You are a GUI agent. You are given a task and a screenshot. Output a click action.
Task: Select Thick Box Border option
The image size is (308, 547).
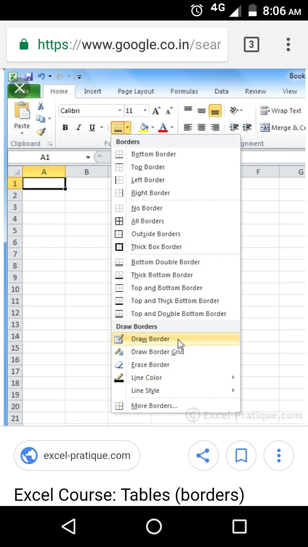176,247
